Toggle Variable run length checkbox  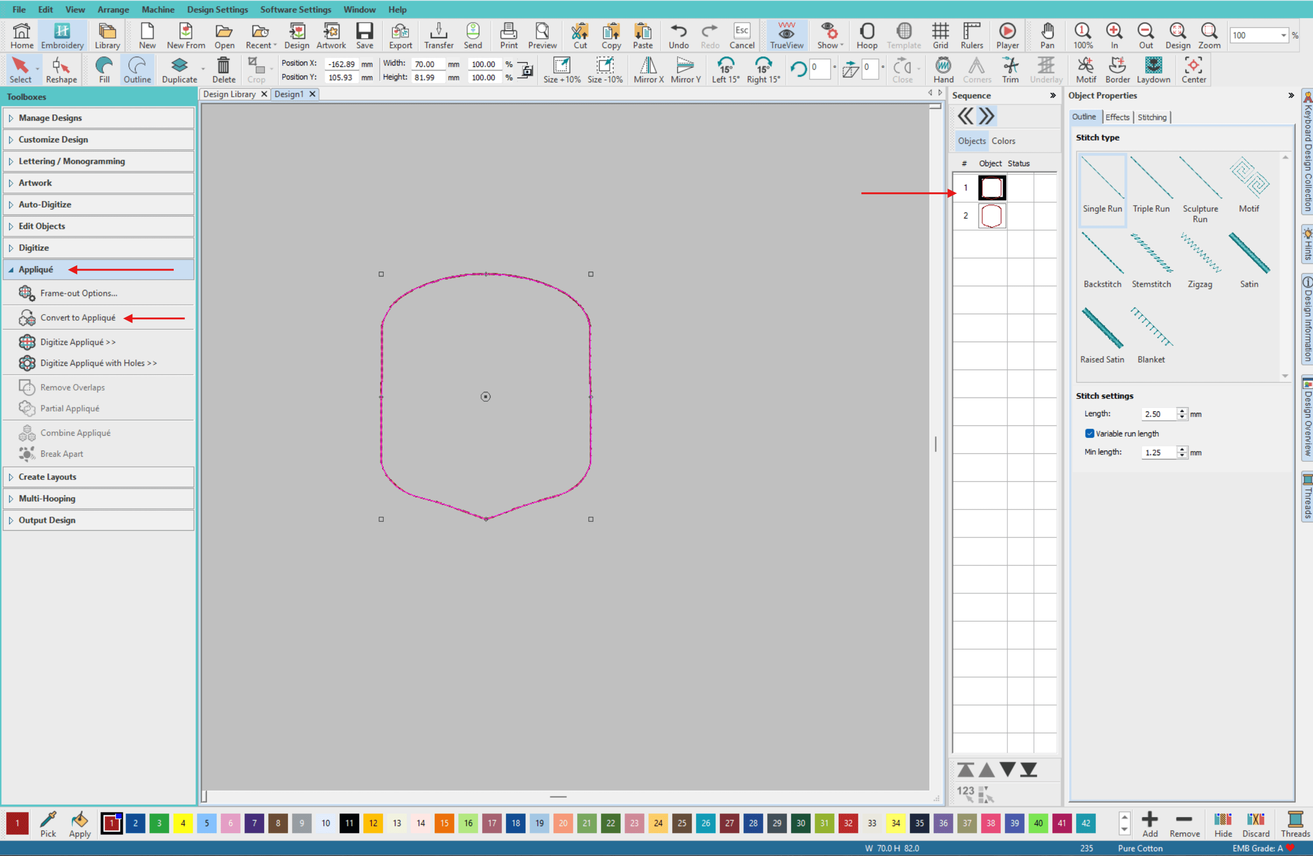[1089, 434]
